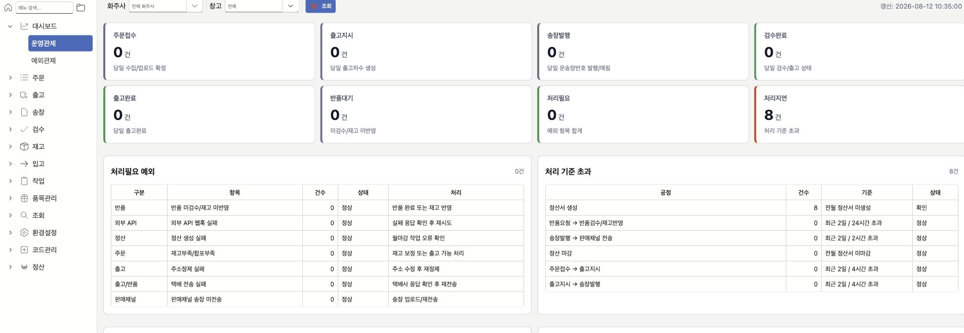Click the 처리필요 예외 panel title
Screen dimensions: 964x333
[133, 172]
